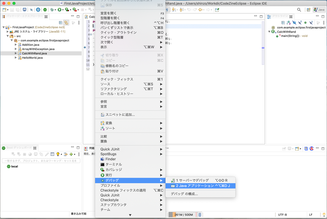Toggle alphabetical Sort in Outline view
Screen dimensions: 327x219
289,23
